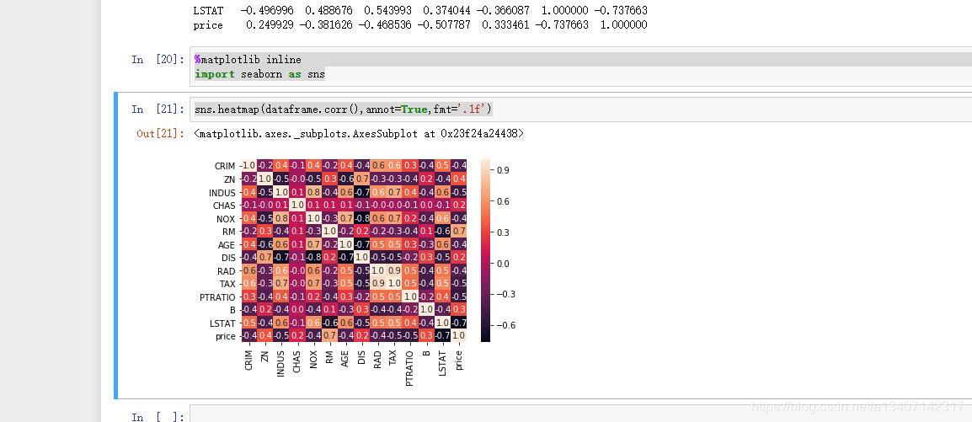This screenshot has height=422, width=972.
Task: Select the sns.heatmap code cell
Action: [x=583, y=109]
